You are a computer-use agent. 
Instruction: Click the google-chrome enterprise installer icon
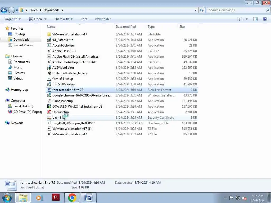tap(49, 95)
